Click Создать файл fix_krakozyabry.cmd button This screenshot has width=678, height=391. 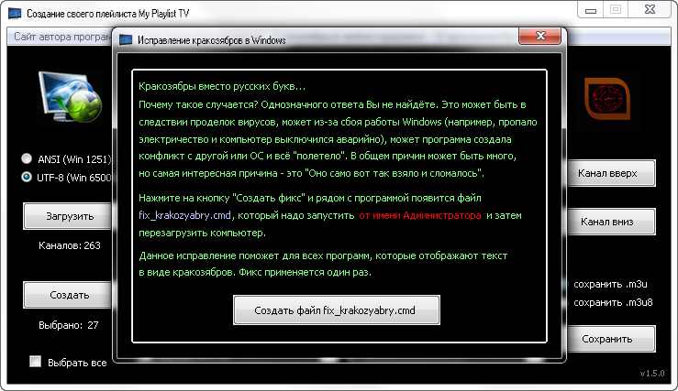pyautogui.click(x=336, y=310)
